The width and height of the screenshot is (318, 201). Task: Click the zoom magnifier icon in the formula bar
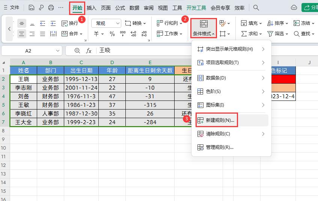[x=77, y=51]
